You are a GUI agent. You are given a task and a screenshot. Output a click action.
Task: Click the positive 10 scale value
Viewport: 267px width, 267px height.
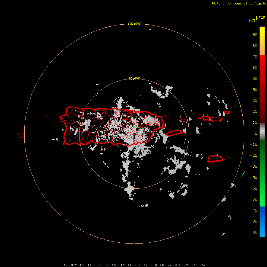click(255, 123)
